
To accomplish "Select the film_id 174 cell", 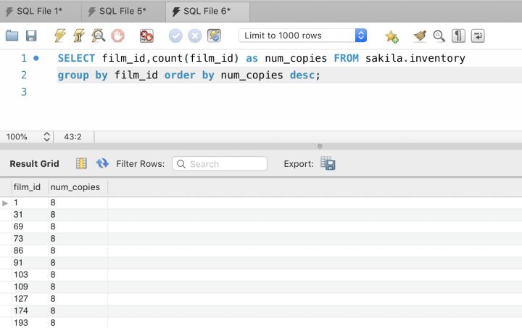I will click(x=30, y=311).
